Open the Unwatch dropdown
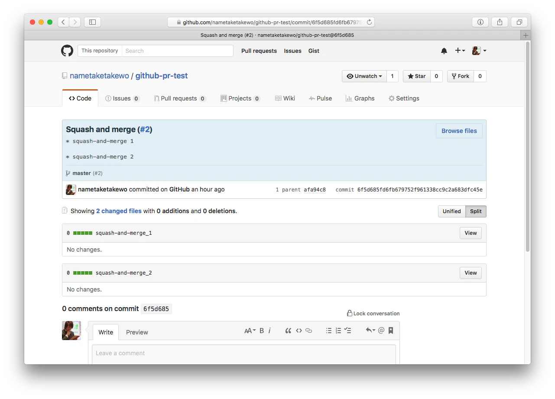The width and height of the screenshot is (555, 399). point(364,76)
